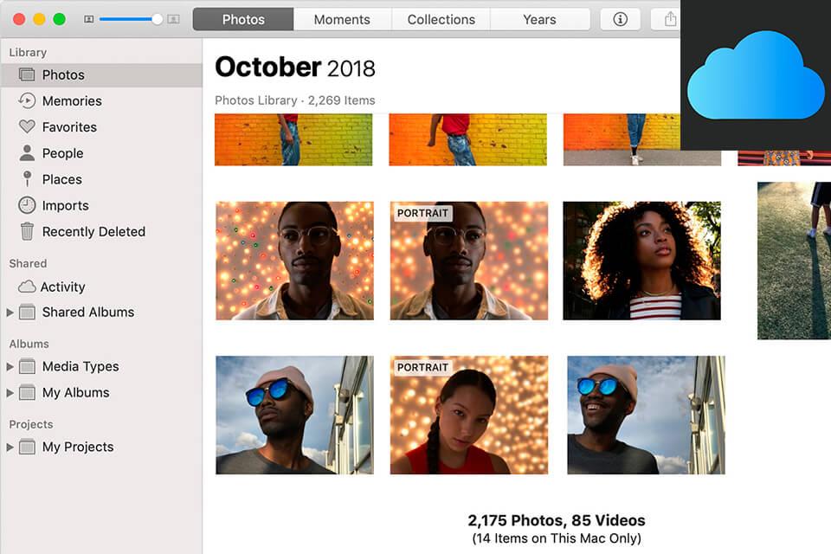Select grassy field photo at right edge

click(x=794, y=261)
